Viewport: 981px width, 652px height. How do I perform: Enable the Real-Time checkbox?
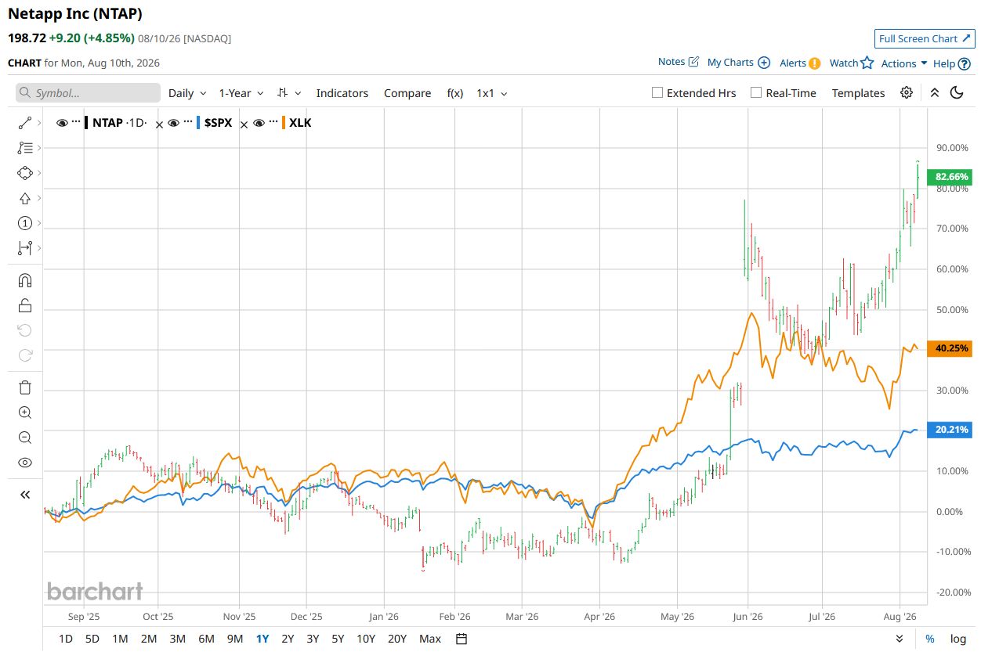pos(756,92)
